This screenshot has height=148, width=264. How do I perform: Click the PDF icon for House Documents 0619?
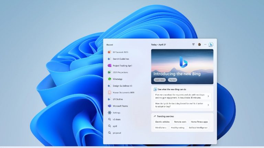[x=109, y=92]
